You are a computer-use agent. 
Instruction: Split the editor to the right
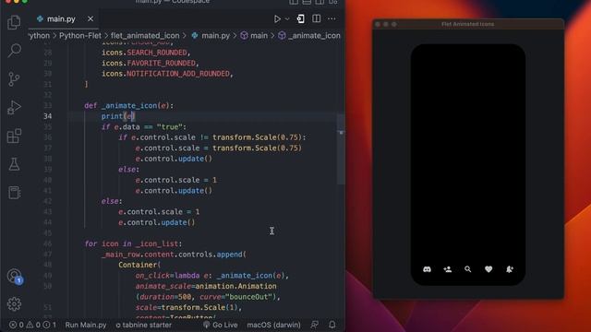pyautogui.click(x=316, y=18)
